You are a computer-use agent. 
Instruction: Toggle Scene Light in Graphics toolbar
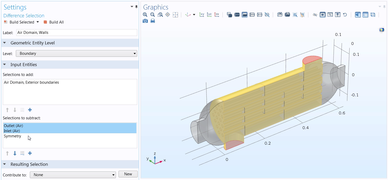coord(358,15)
